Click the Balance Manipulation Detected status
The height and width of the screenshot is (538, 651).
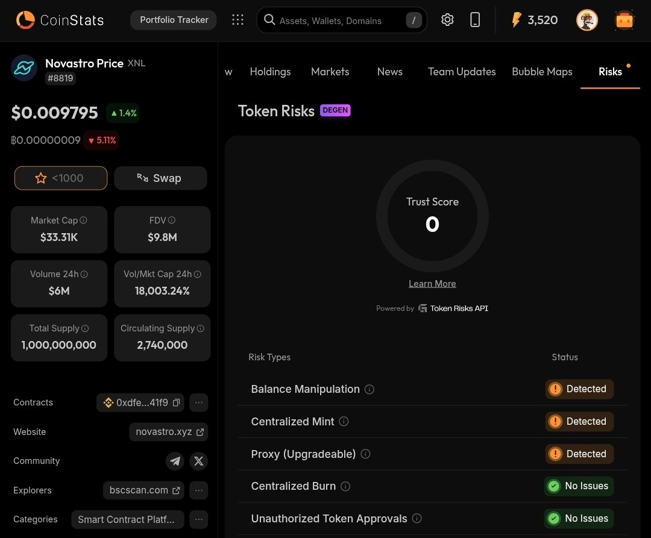(579, 389)
